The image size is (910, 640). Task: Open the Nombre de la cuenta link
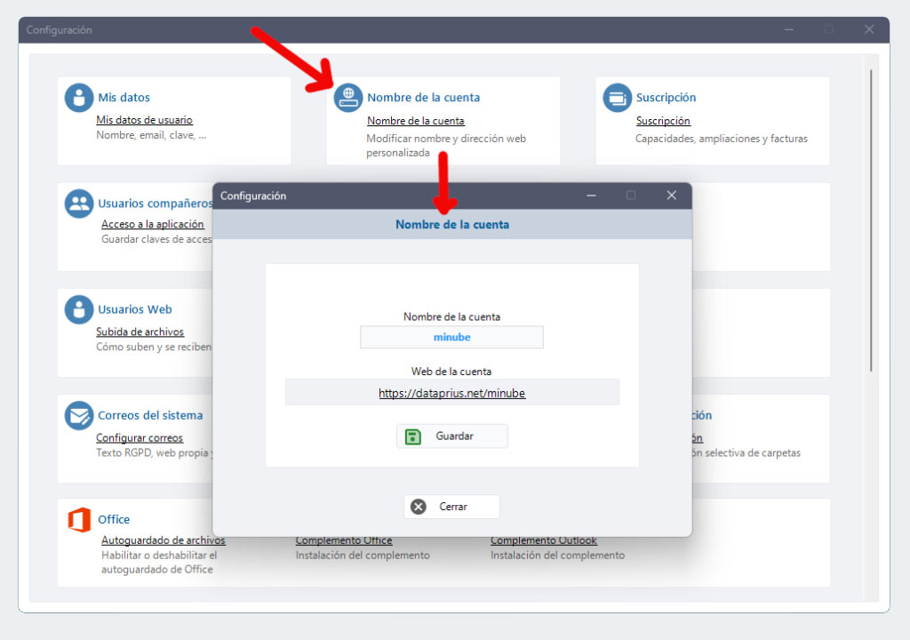(416, 121)
